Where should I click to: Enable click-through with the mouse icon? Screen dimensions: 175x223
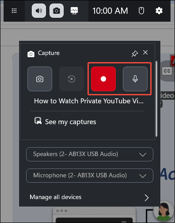[x=141, y=11]
